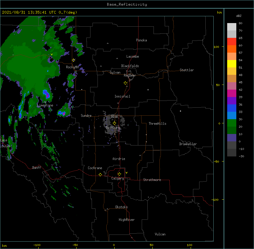Click the ThreeHills label

[x=157, y=124]
